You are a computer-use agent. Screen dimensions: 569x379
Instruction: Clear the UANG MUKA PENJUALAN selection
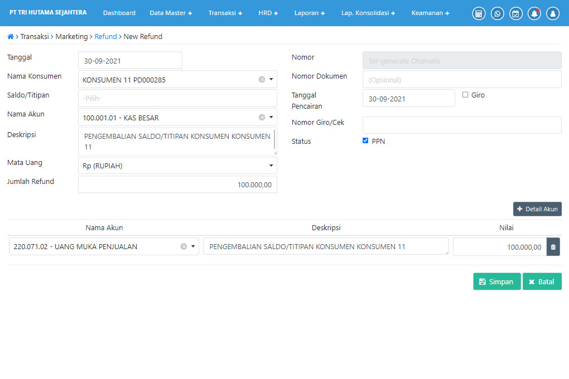[x=184, y=246]
